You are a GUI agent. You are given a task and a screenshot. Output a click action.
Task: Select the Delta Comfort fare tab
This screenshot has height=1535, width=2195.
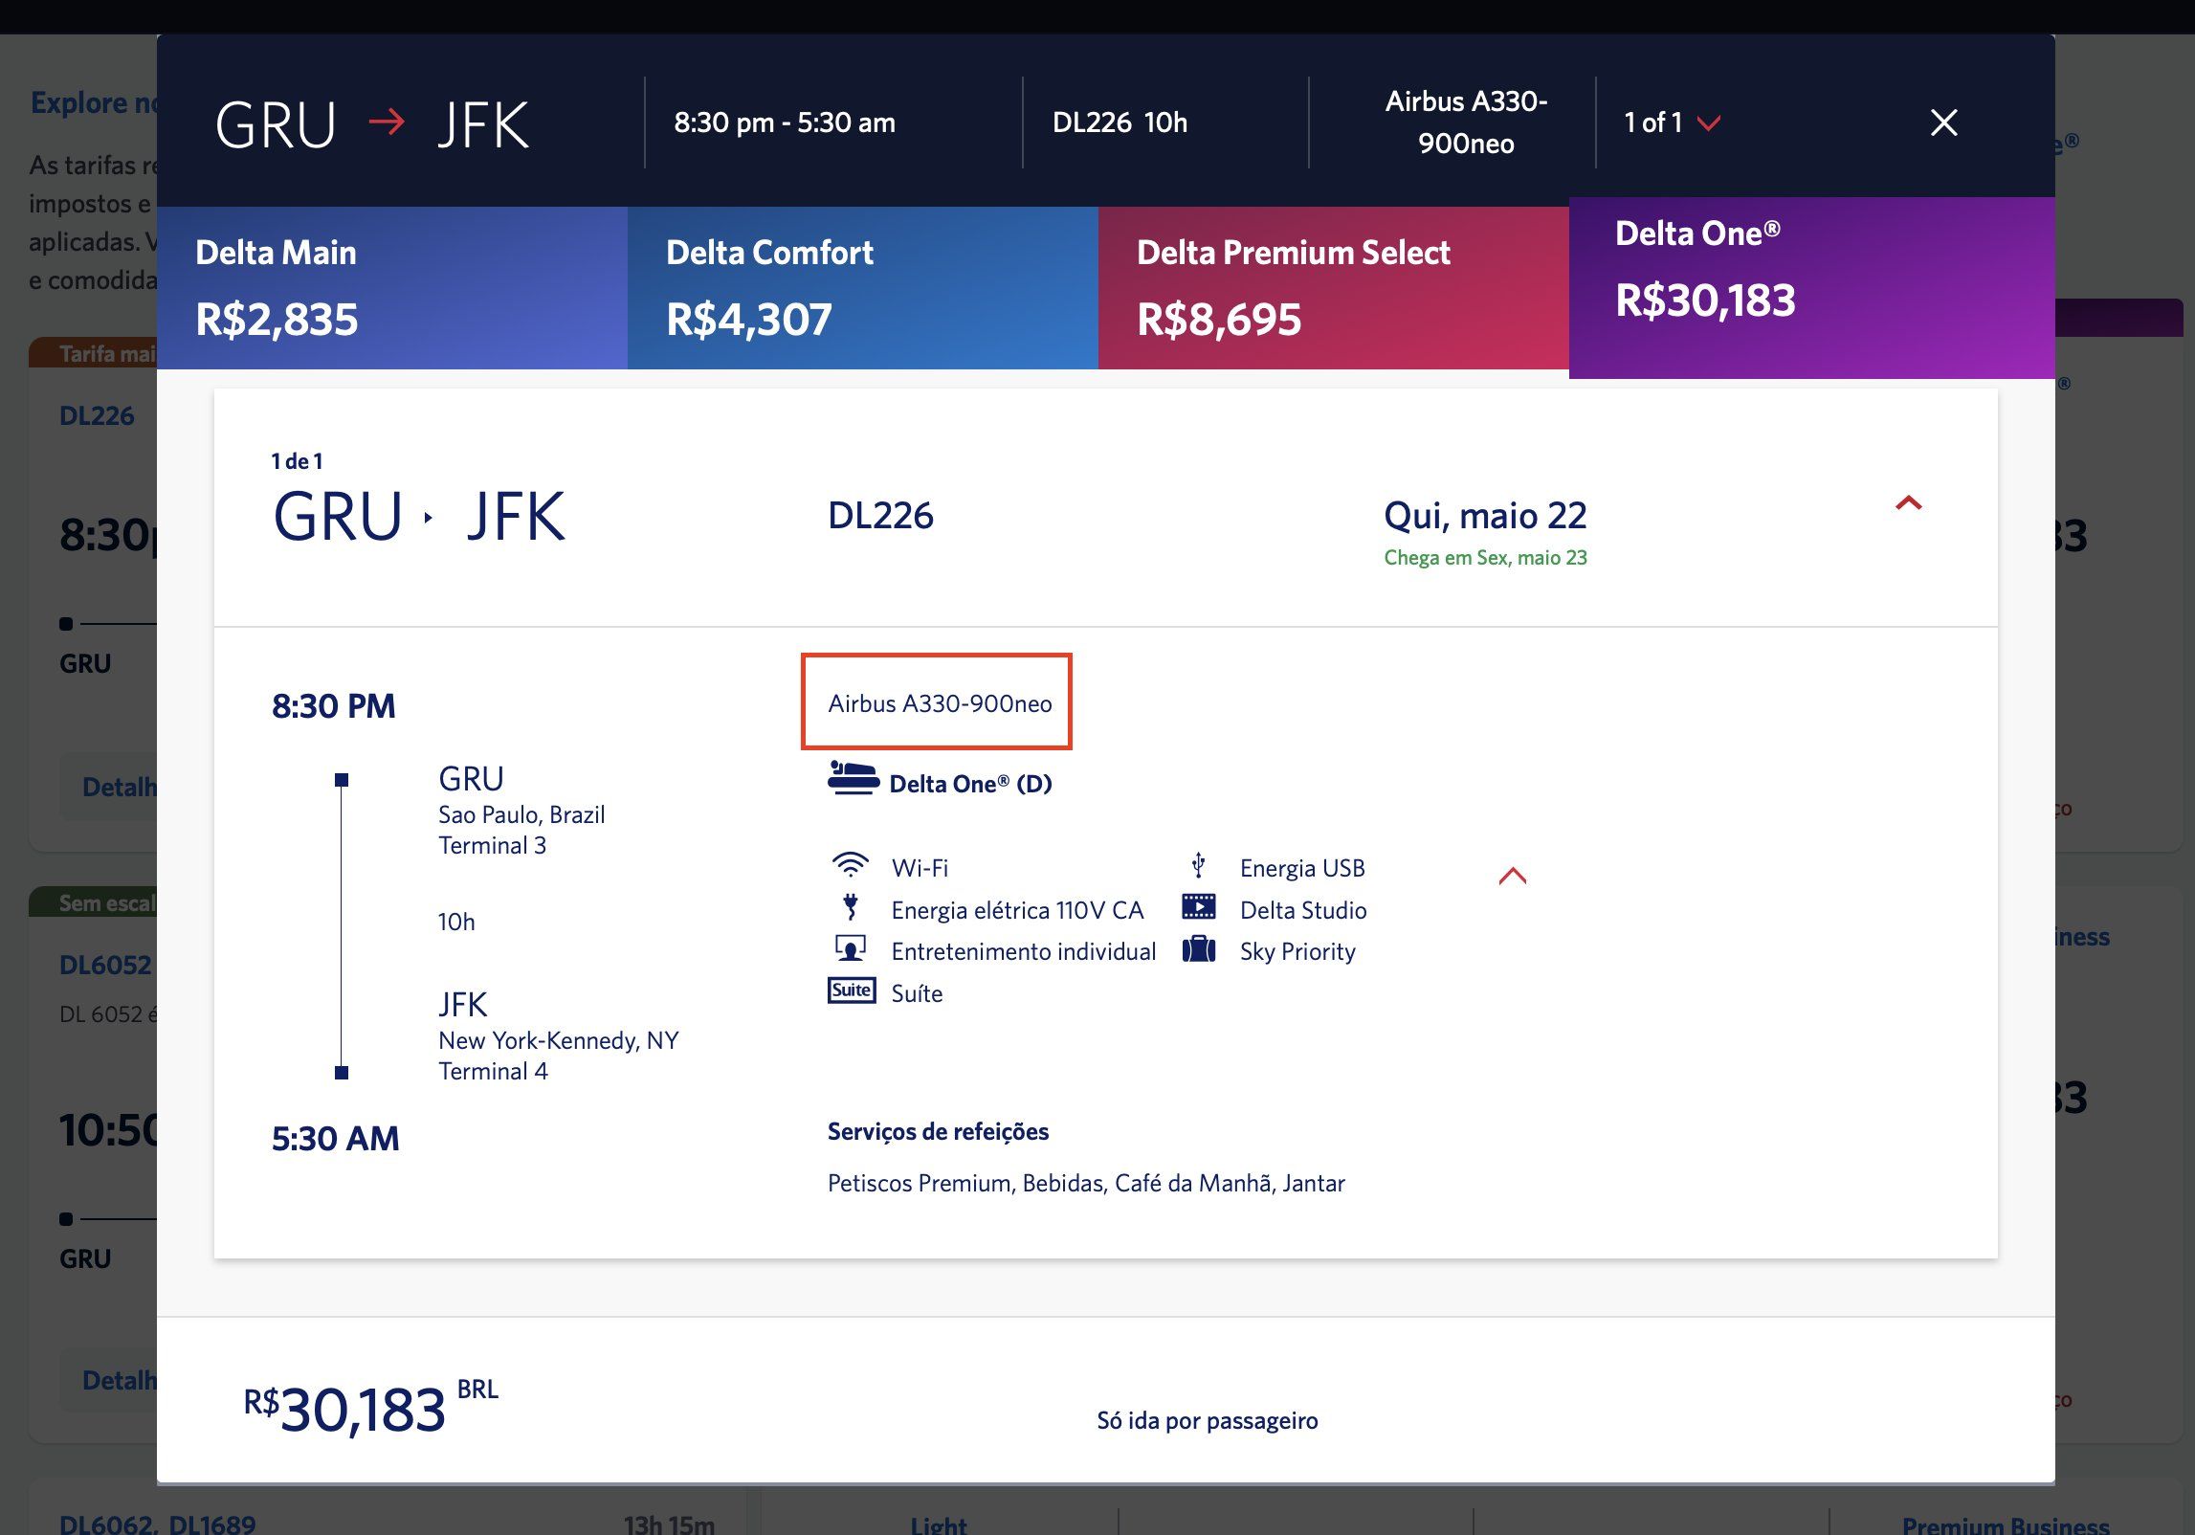[x=862, y=287]
